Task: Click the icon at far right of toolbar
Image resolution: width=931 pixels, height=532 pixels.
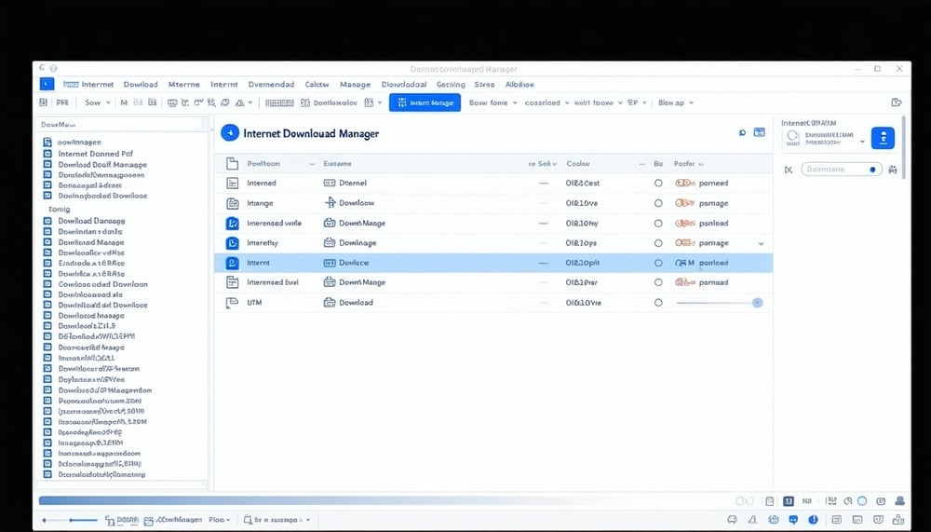Action: coord(896,102)
